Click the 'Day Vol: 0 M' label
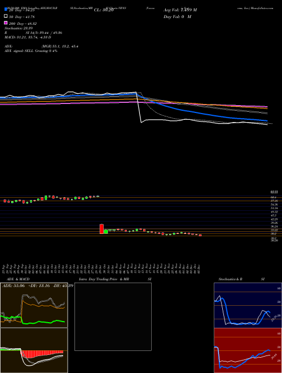The image size is (282, 373). (177, 17)
